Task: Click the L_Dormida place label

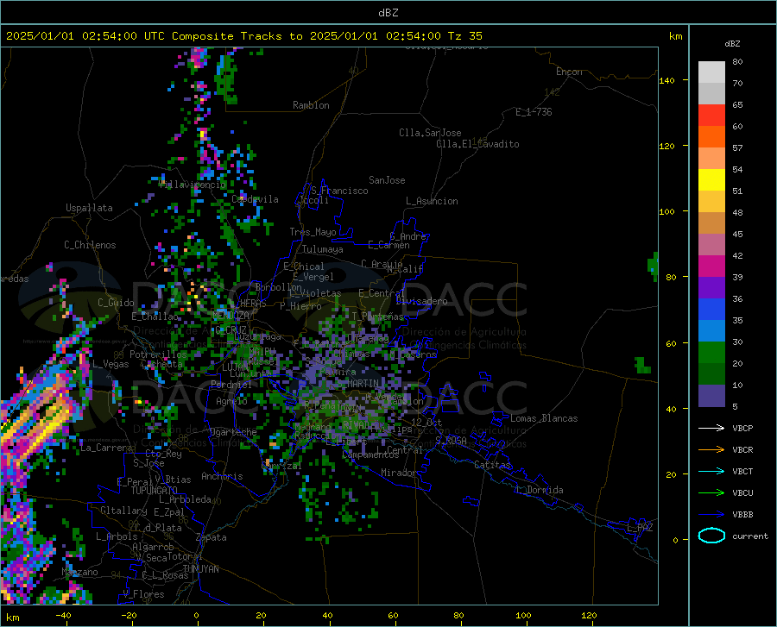Action: tap(539, 490)
